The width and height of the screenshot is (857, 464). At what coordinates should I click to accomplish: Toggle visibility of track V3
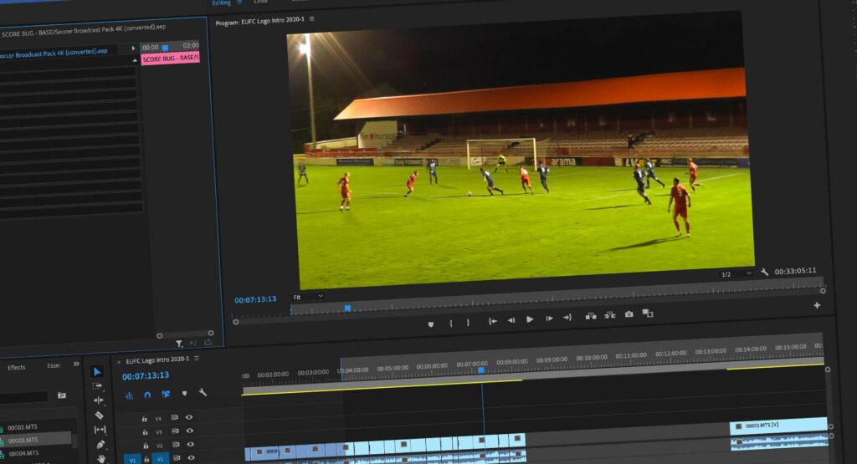click(189, 431)
